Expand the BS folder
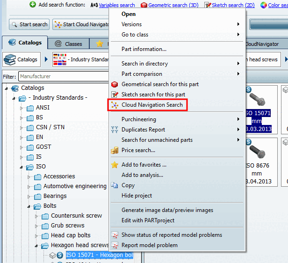 click(22, 118)
